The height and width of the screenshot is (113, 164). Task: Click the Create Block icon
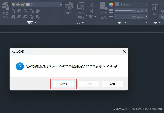[x=91, y=5]
